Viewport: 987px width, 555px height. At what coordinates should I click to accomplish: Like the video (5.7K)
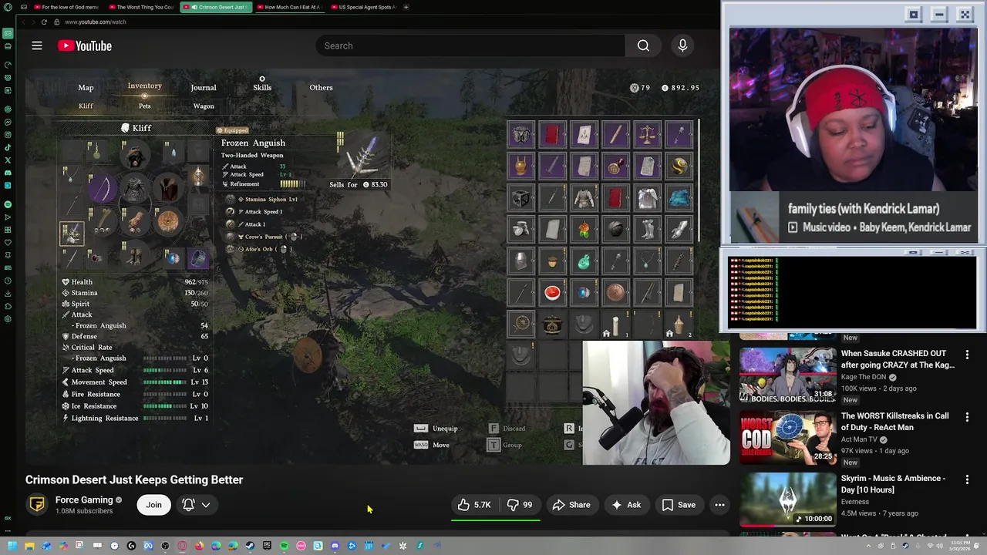pos(474,505)
